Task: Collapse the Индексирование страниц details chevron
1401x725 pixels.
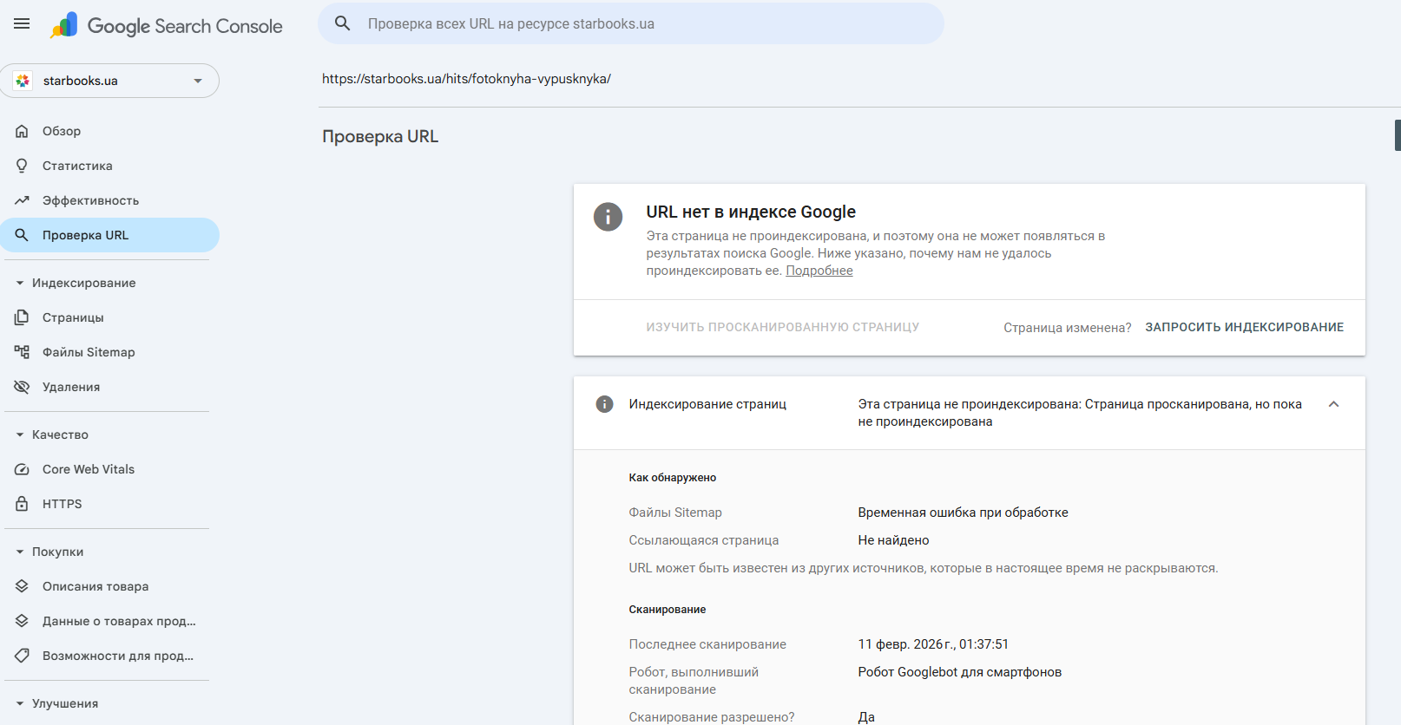Action: (x=1333, y=404)
